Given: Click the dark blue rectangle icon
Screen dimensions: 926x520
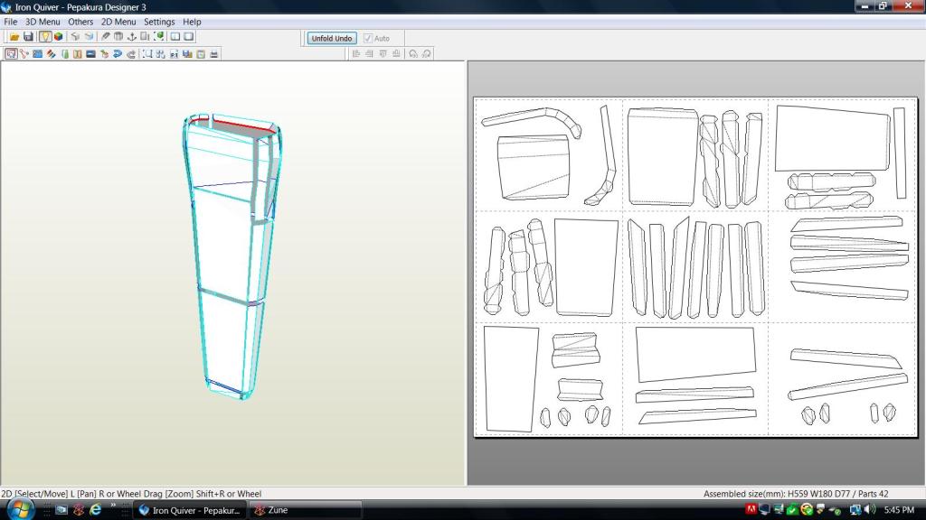Looking at the screenshot, I should [x=91, y=53].
